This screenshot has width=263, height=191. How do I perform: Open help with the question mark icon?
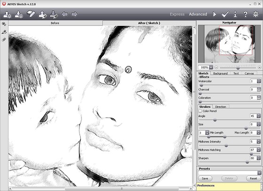point(245,14)
